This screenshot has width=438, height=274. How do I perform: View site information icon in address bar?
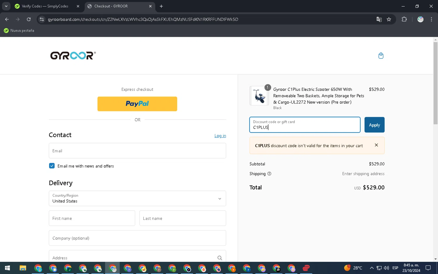tap(42, 19)
